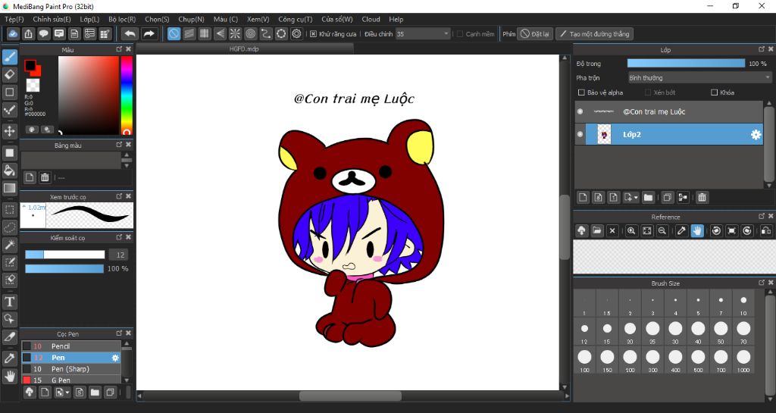Open the Help menu

coord(396,19)
